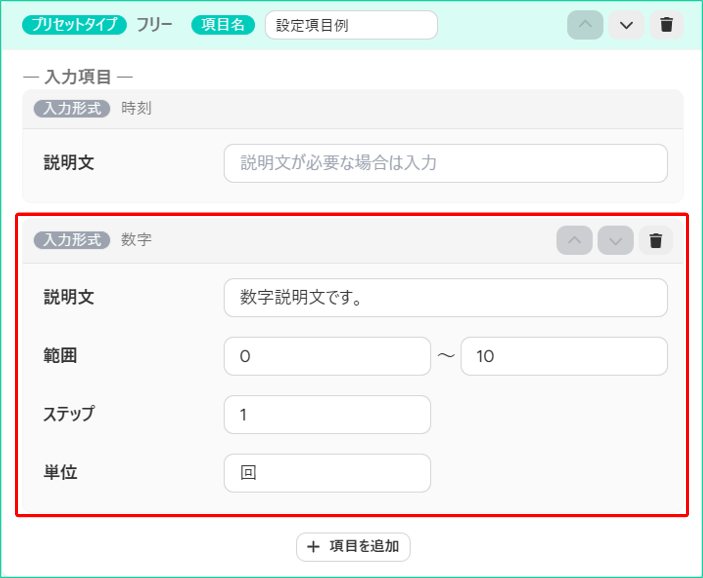
Task: Select the 範囲 maximum field showing 10
Action: click(x=564, y=356)
